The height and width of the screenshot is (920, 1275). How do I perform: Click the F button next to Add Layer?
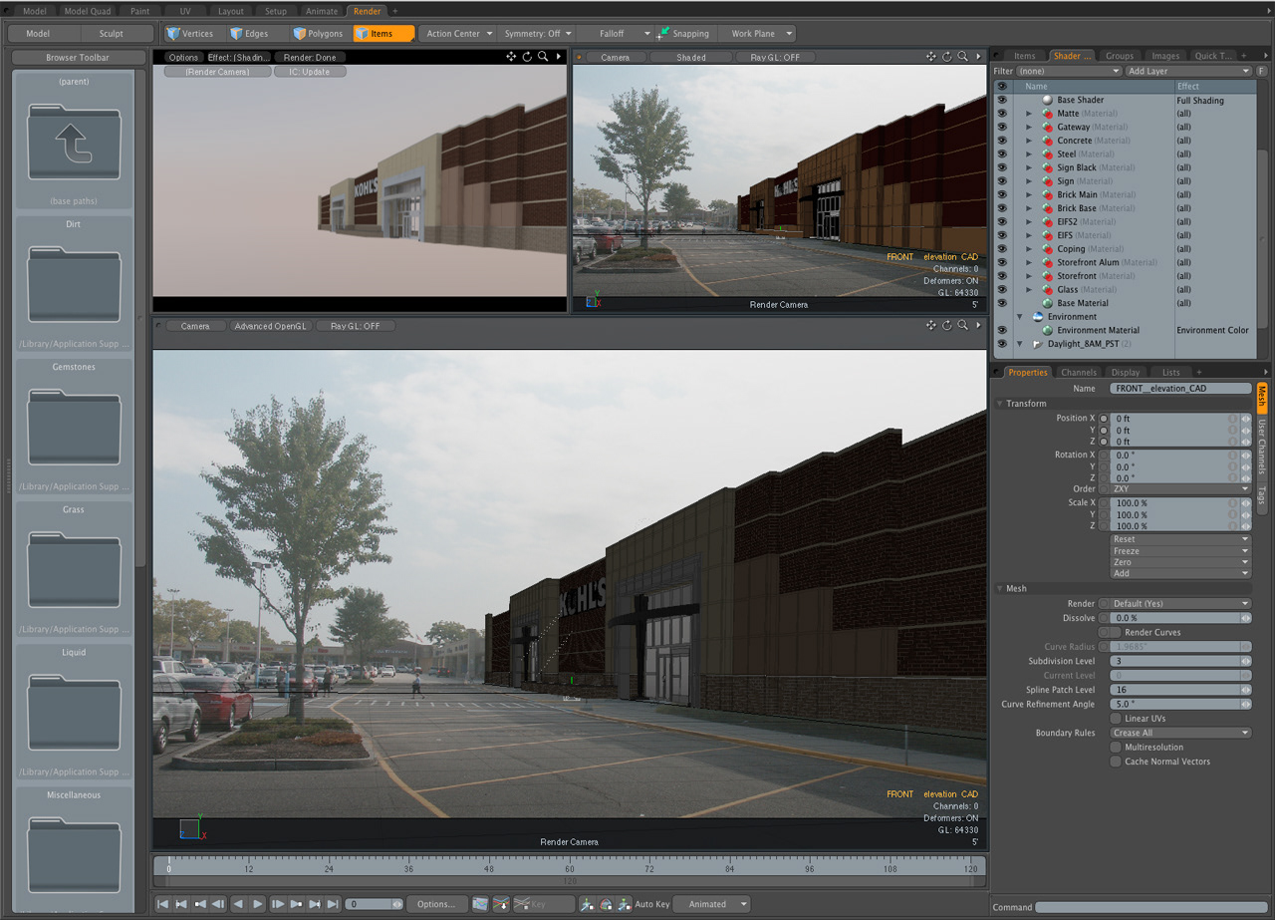(1261, 72)
